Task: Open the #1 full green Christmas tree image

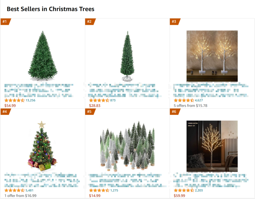Action: [x=42, y=56]
